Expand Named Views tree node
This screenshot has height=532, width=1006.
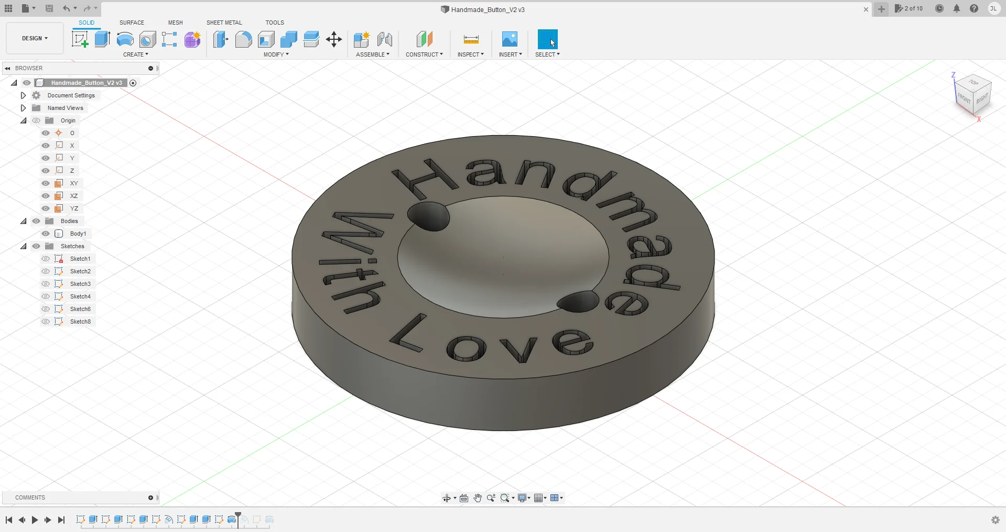tap(23, 108)
